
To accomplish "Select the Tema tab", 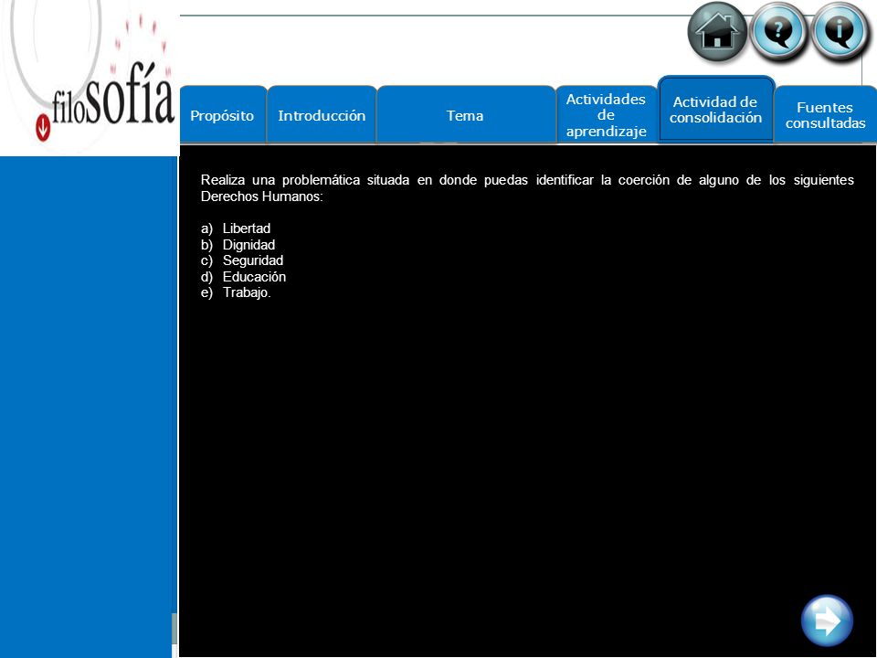I will click(x=465, y=115).
